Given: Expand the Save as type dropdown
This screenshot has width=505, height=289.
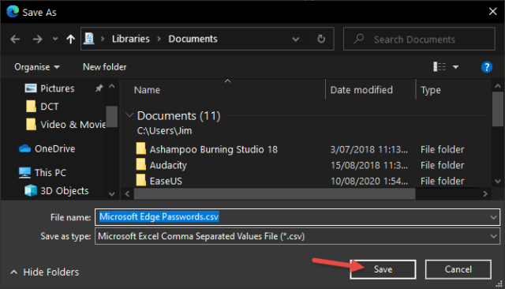Looking at the screenshot, I should pos(493,236).
